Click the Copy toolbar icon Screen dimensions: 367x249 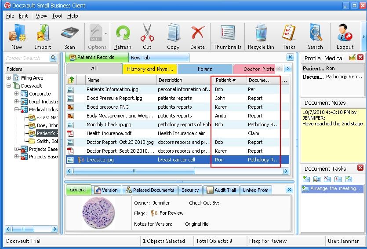point(173,37)
